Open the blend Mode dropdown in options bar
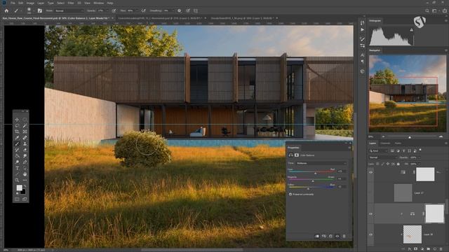The height and width of the screenshot is (252, 449). tap(69, 10)
